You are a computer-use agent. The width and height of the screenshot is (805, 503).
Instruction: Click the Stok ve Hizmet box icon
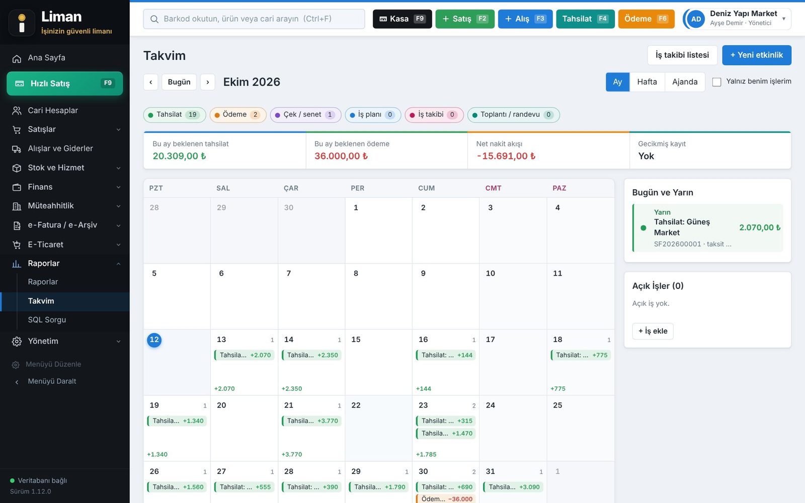pyautogui.click(x=17, y=168)
